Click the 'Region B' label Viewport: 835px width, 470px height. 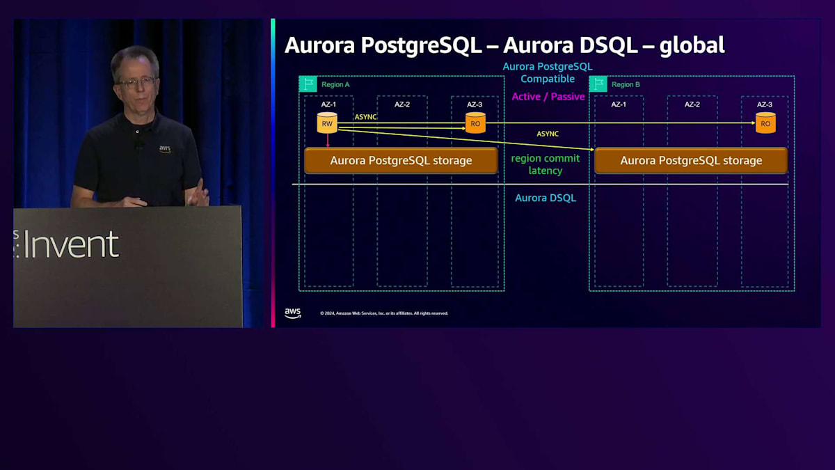click(626, 84)
